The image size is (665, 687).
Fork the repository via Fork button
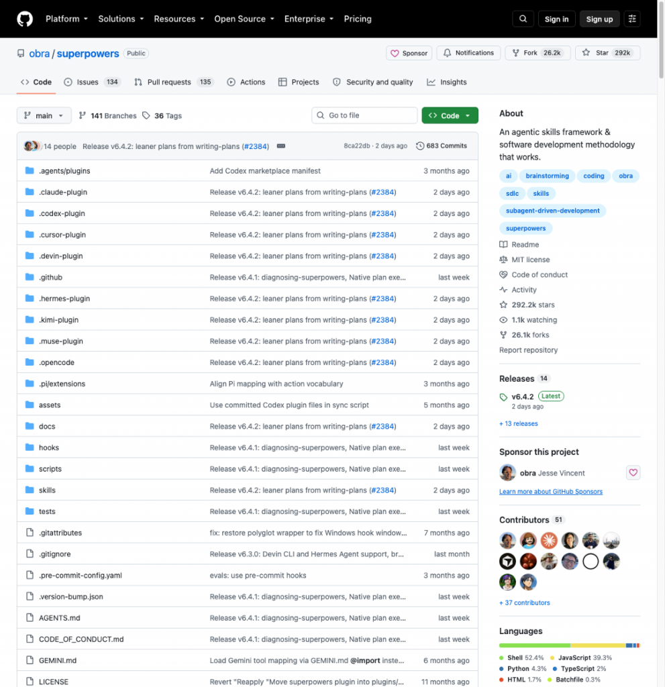(x=538, y=53)
